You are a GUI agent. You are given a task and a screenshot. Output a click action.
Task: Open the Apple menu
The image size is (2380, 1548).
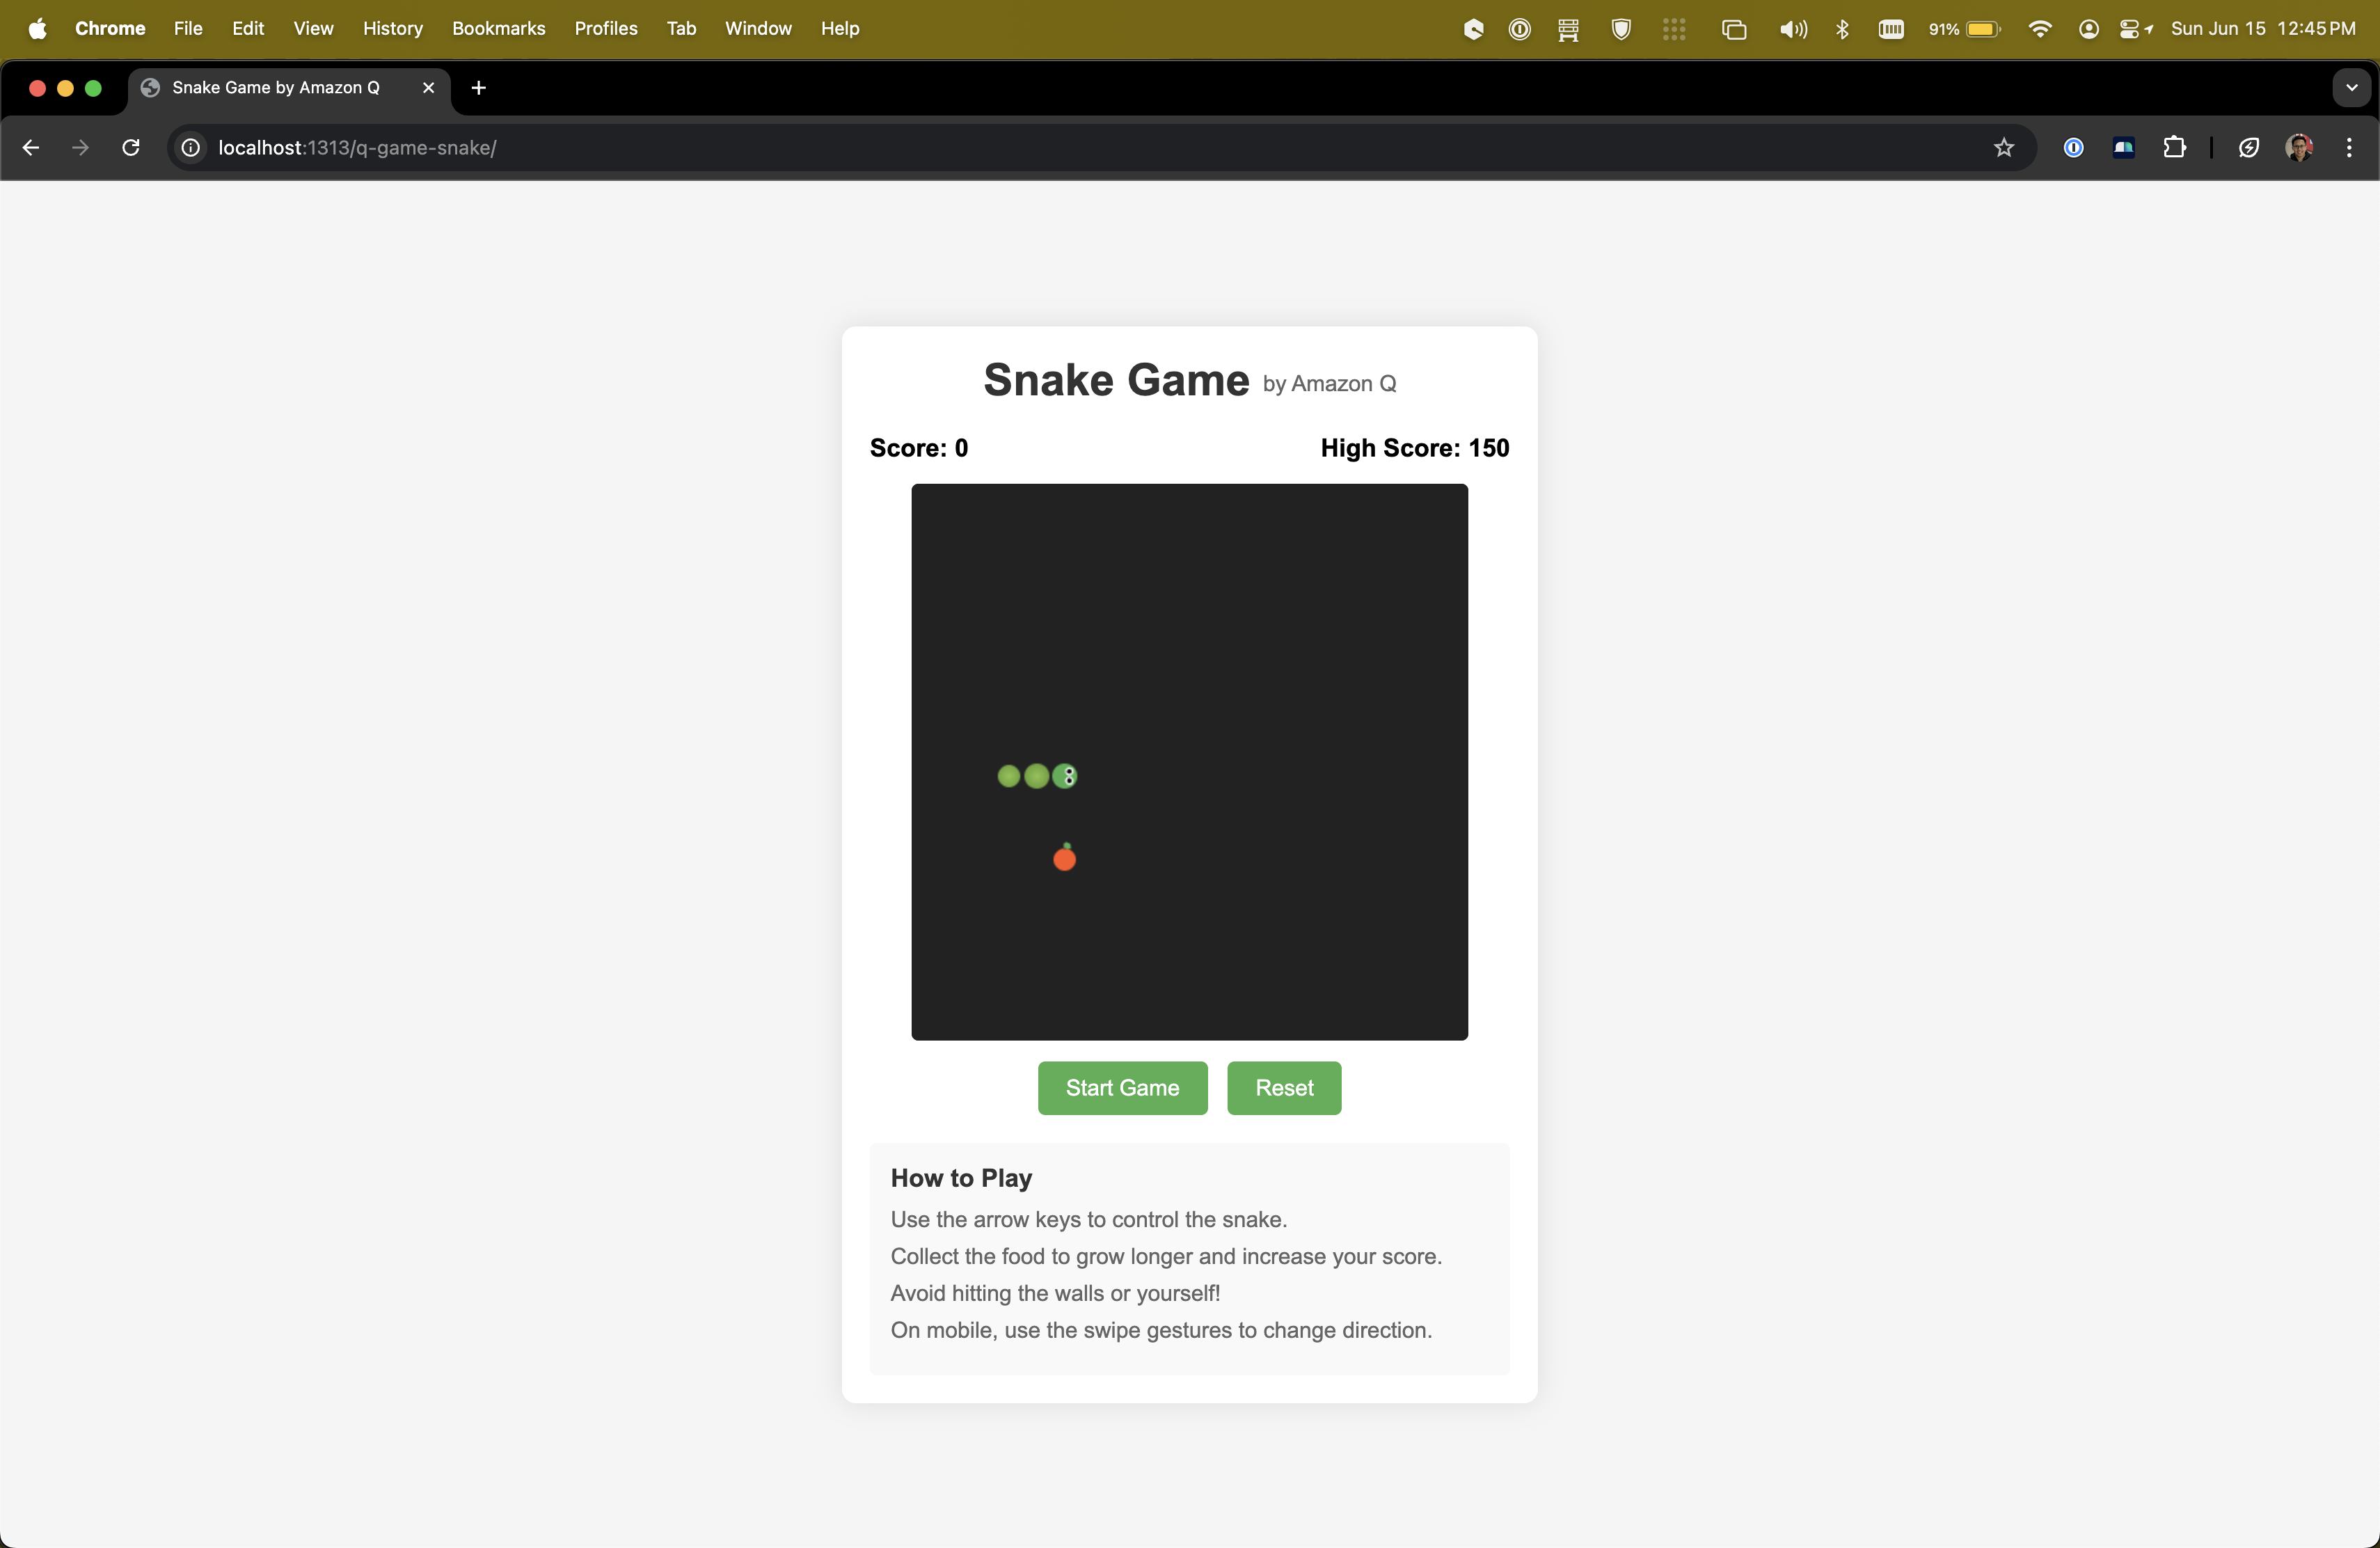(37, 29)
